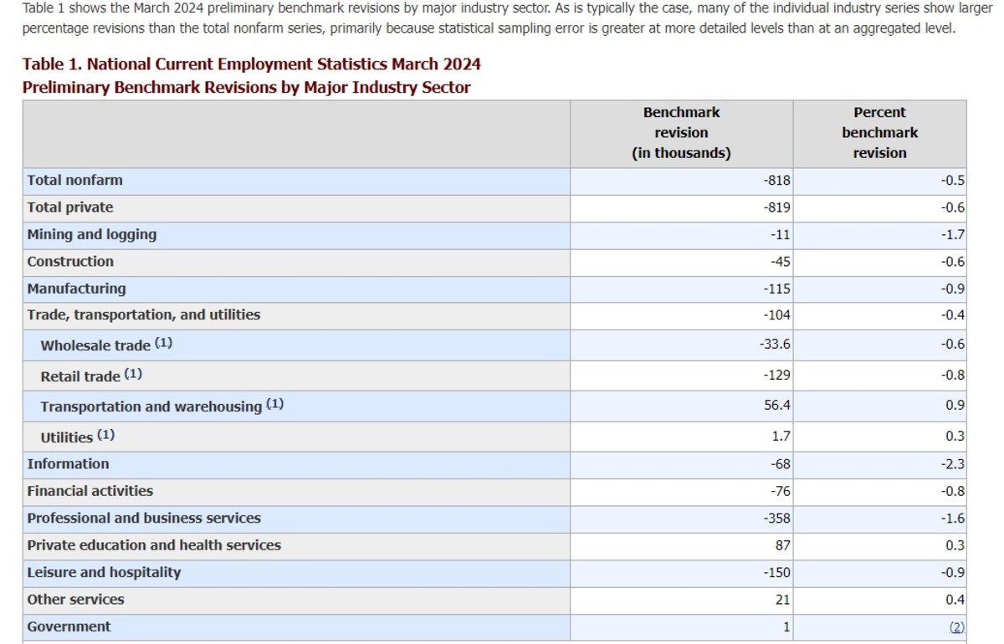The width and height of the screenshot is (1004, 644).
Task: Click the Construction row label
Action: point(70,262)
